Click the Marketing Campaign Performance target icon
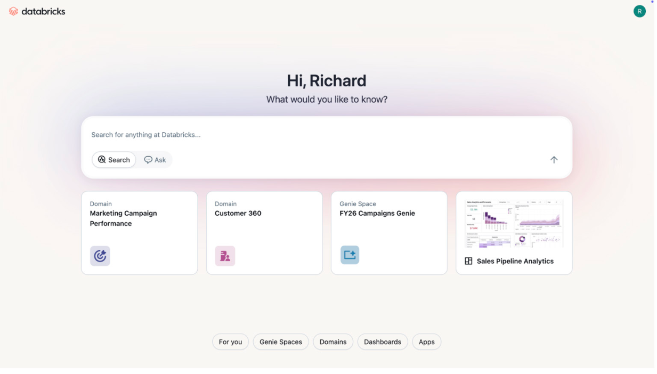This screenshot has height=374, width=657. coord(100,256)
